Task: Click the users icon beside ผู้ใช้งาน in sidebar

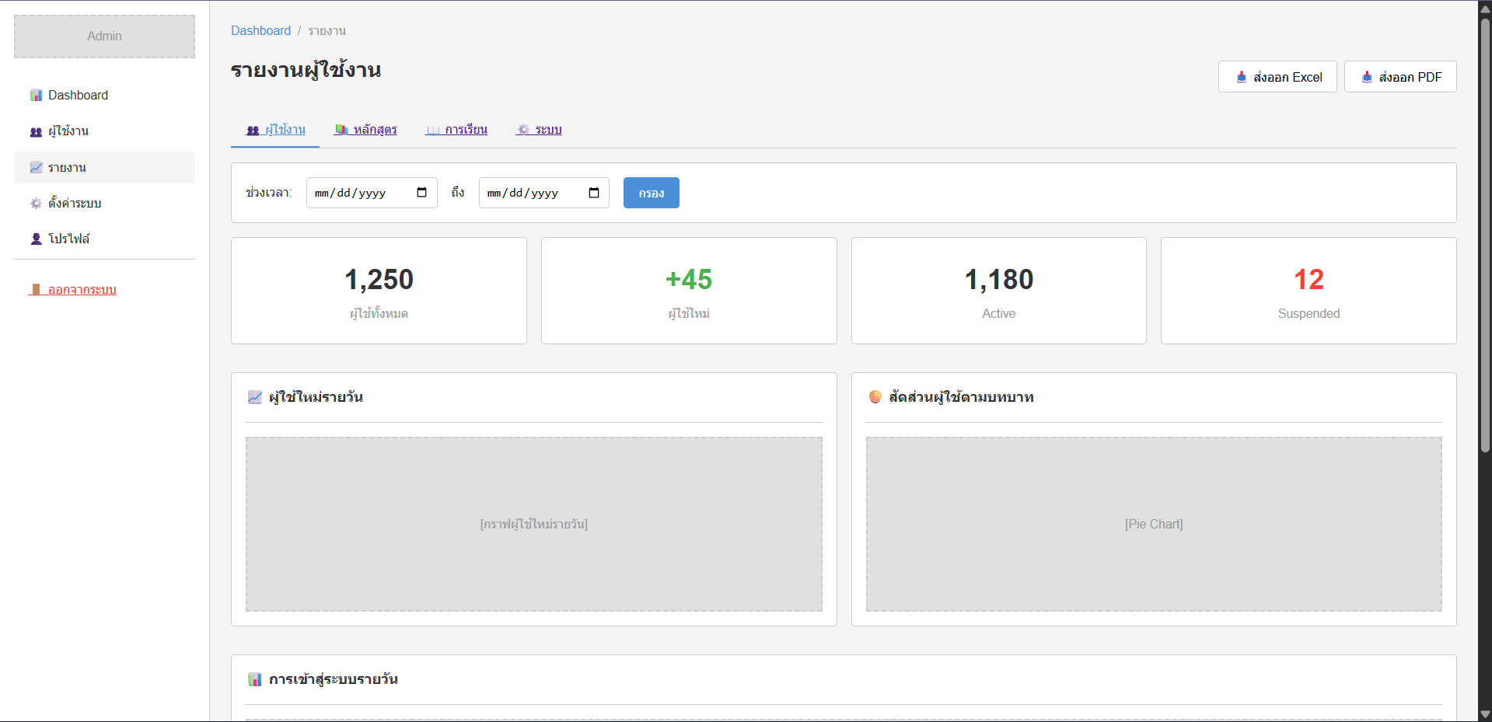Action: point(36,131)
